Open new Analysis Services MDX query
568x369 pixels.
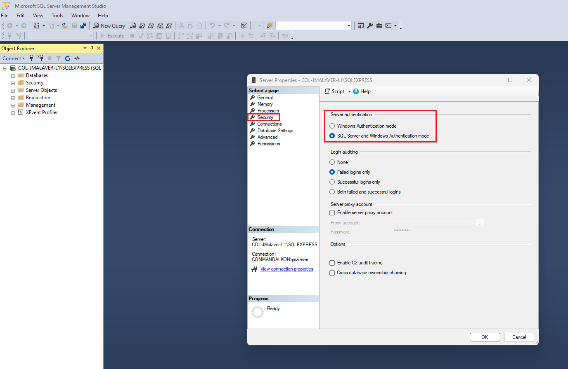[x=142, y=26]
